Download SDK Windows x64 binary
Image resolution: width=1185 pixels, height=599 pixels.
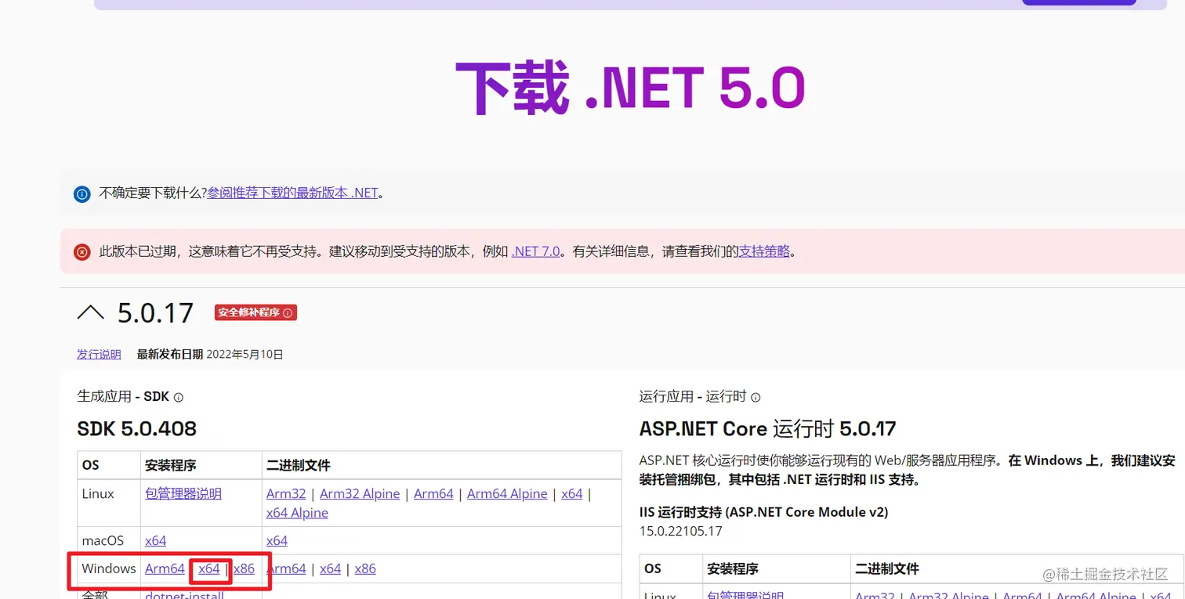coord(331,568)
